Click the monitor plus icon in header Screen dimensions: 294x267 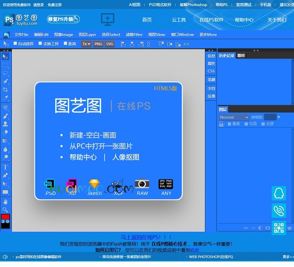108,19
